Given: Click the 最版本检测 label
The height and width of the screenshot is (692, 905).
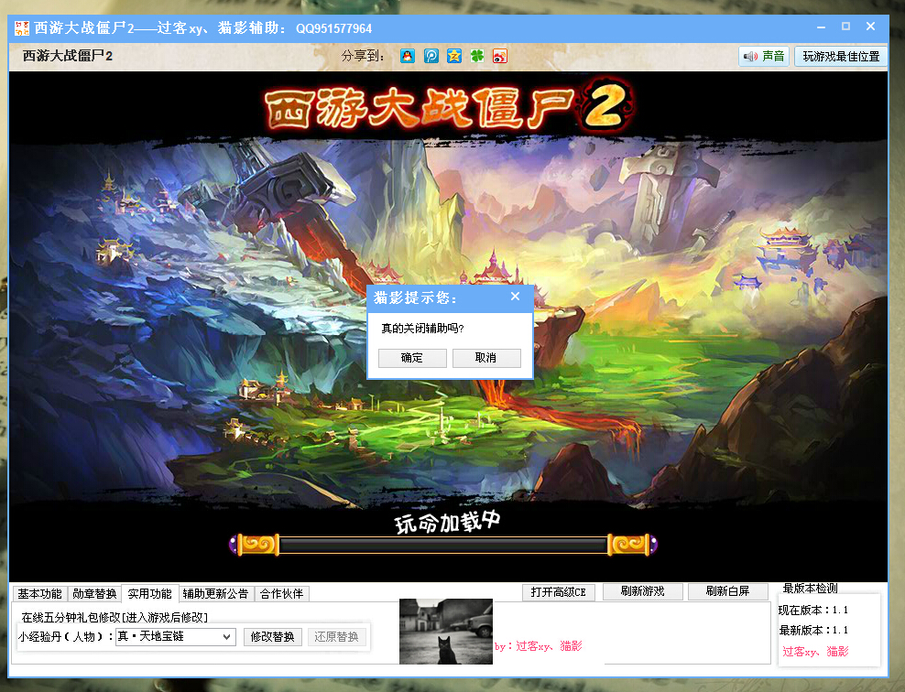Looking at the screenshot, I should (x=811, y=589).
